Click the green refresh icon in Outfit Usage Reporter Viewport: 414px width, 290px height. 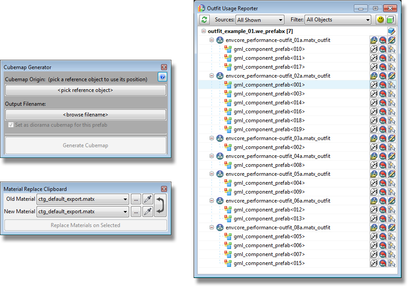[x=204, y=20]
